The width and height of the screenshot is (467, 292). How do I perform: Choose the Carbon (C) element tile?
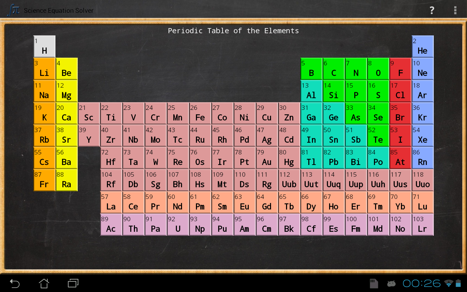334,69
